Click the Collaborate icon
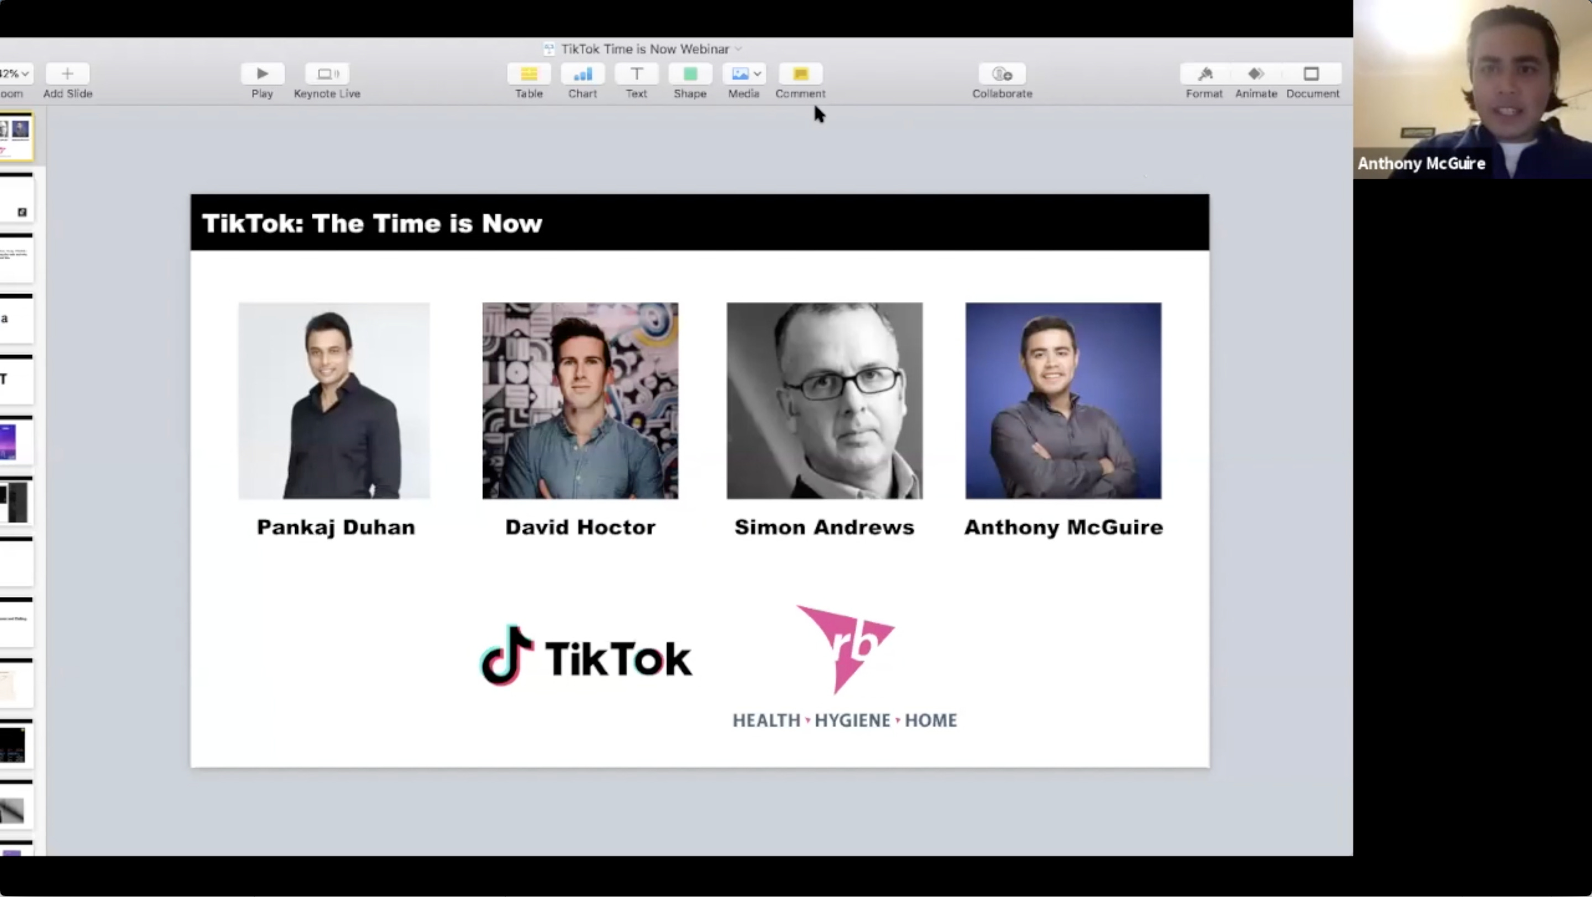 coord(1002,74)
